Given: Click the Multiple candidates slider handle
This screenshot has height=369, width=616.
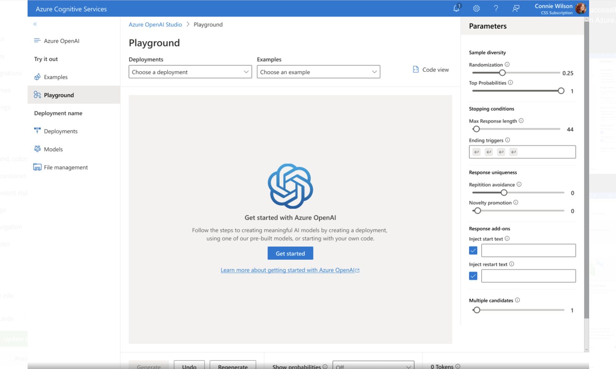Looking at the screenshot, I should tap(477, 310).
